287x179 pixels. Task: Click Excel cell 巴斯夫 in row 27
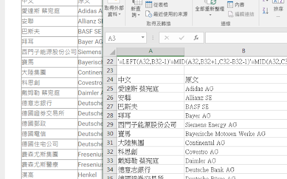coord(151,107)
